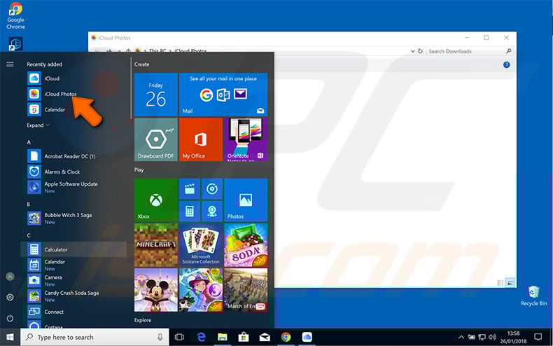Open the Recycle Bin desktop icon
The width and height of the screenshot is (553, 346).
click(533, 296)
